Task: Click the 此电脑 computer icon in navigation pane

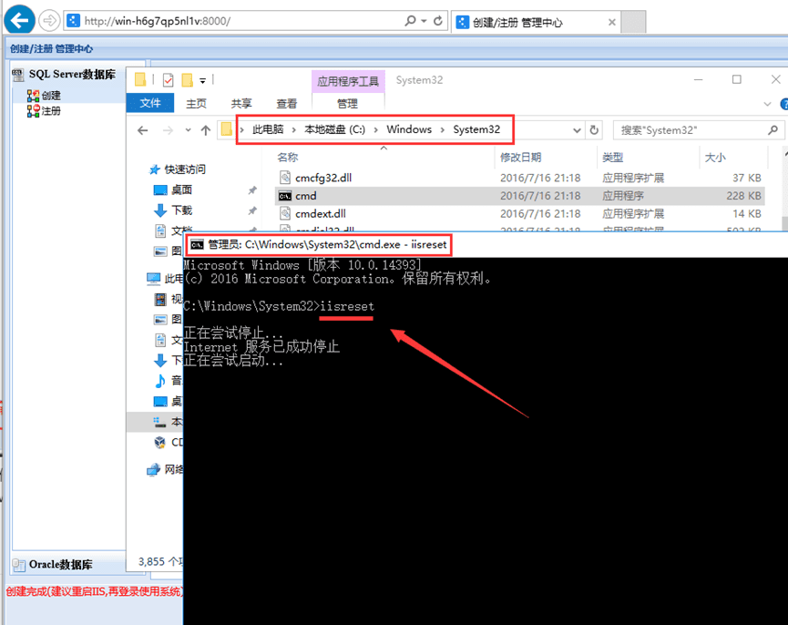Action: click(x=153, y=279)
